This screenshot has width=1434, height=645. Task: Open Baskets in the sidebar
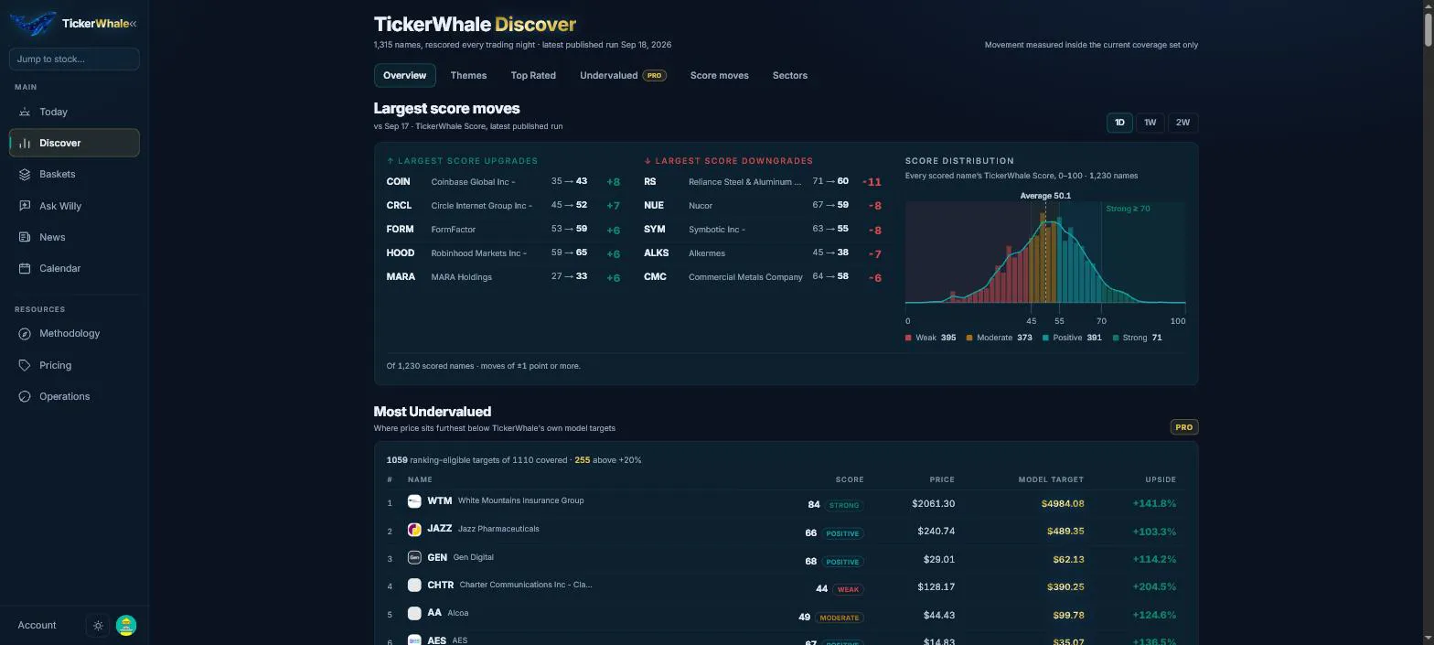[x=74, y=174]
